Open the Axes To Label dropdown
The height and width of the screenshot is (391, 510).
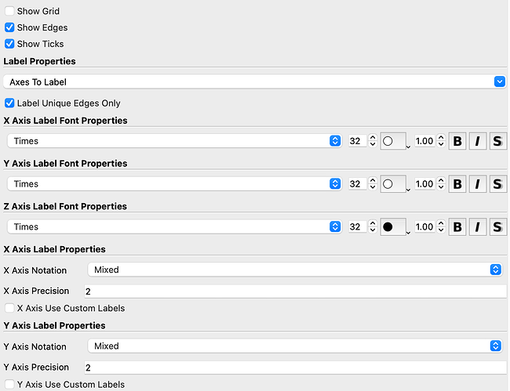coord(253,81)
